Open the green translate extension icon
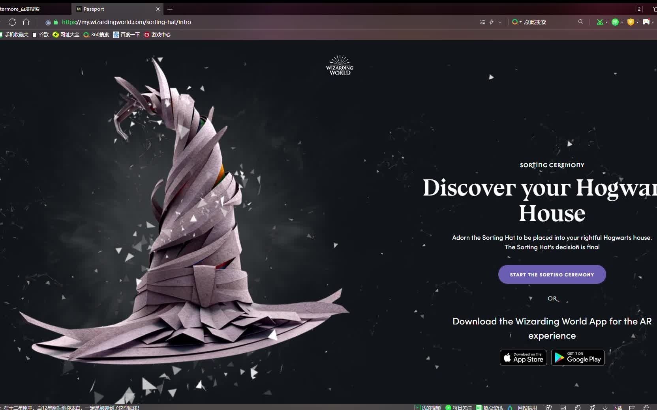This screenshot has height=410, width=657. click(x=615, y=22)
